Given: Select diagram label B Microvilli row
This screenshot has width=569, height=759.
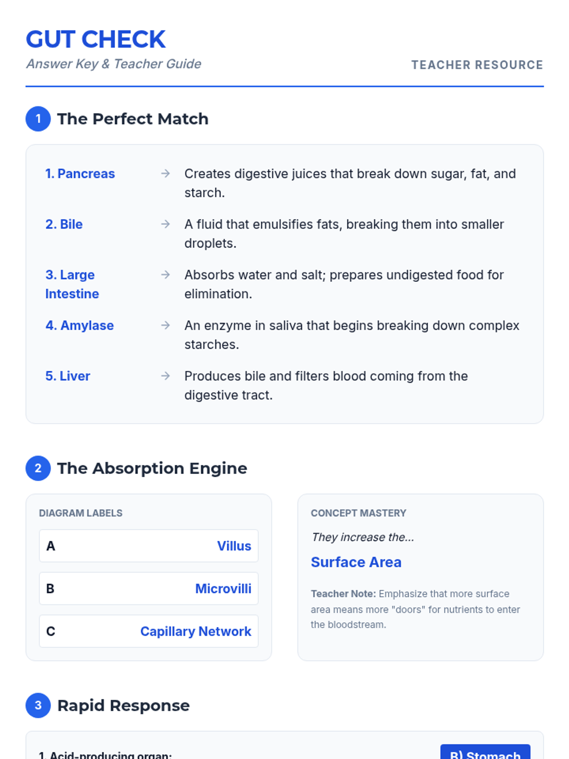Looking at the screenshot, I should [x=149, y=589].
